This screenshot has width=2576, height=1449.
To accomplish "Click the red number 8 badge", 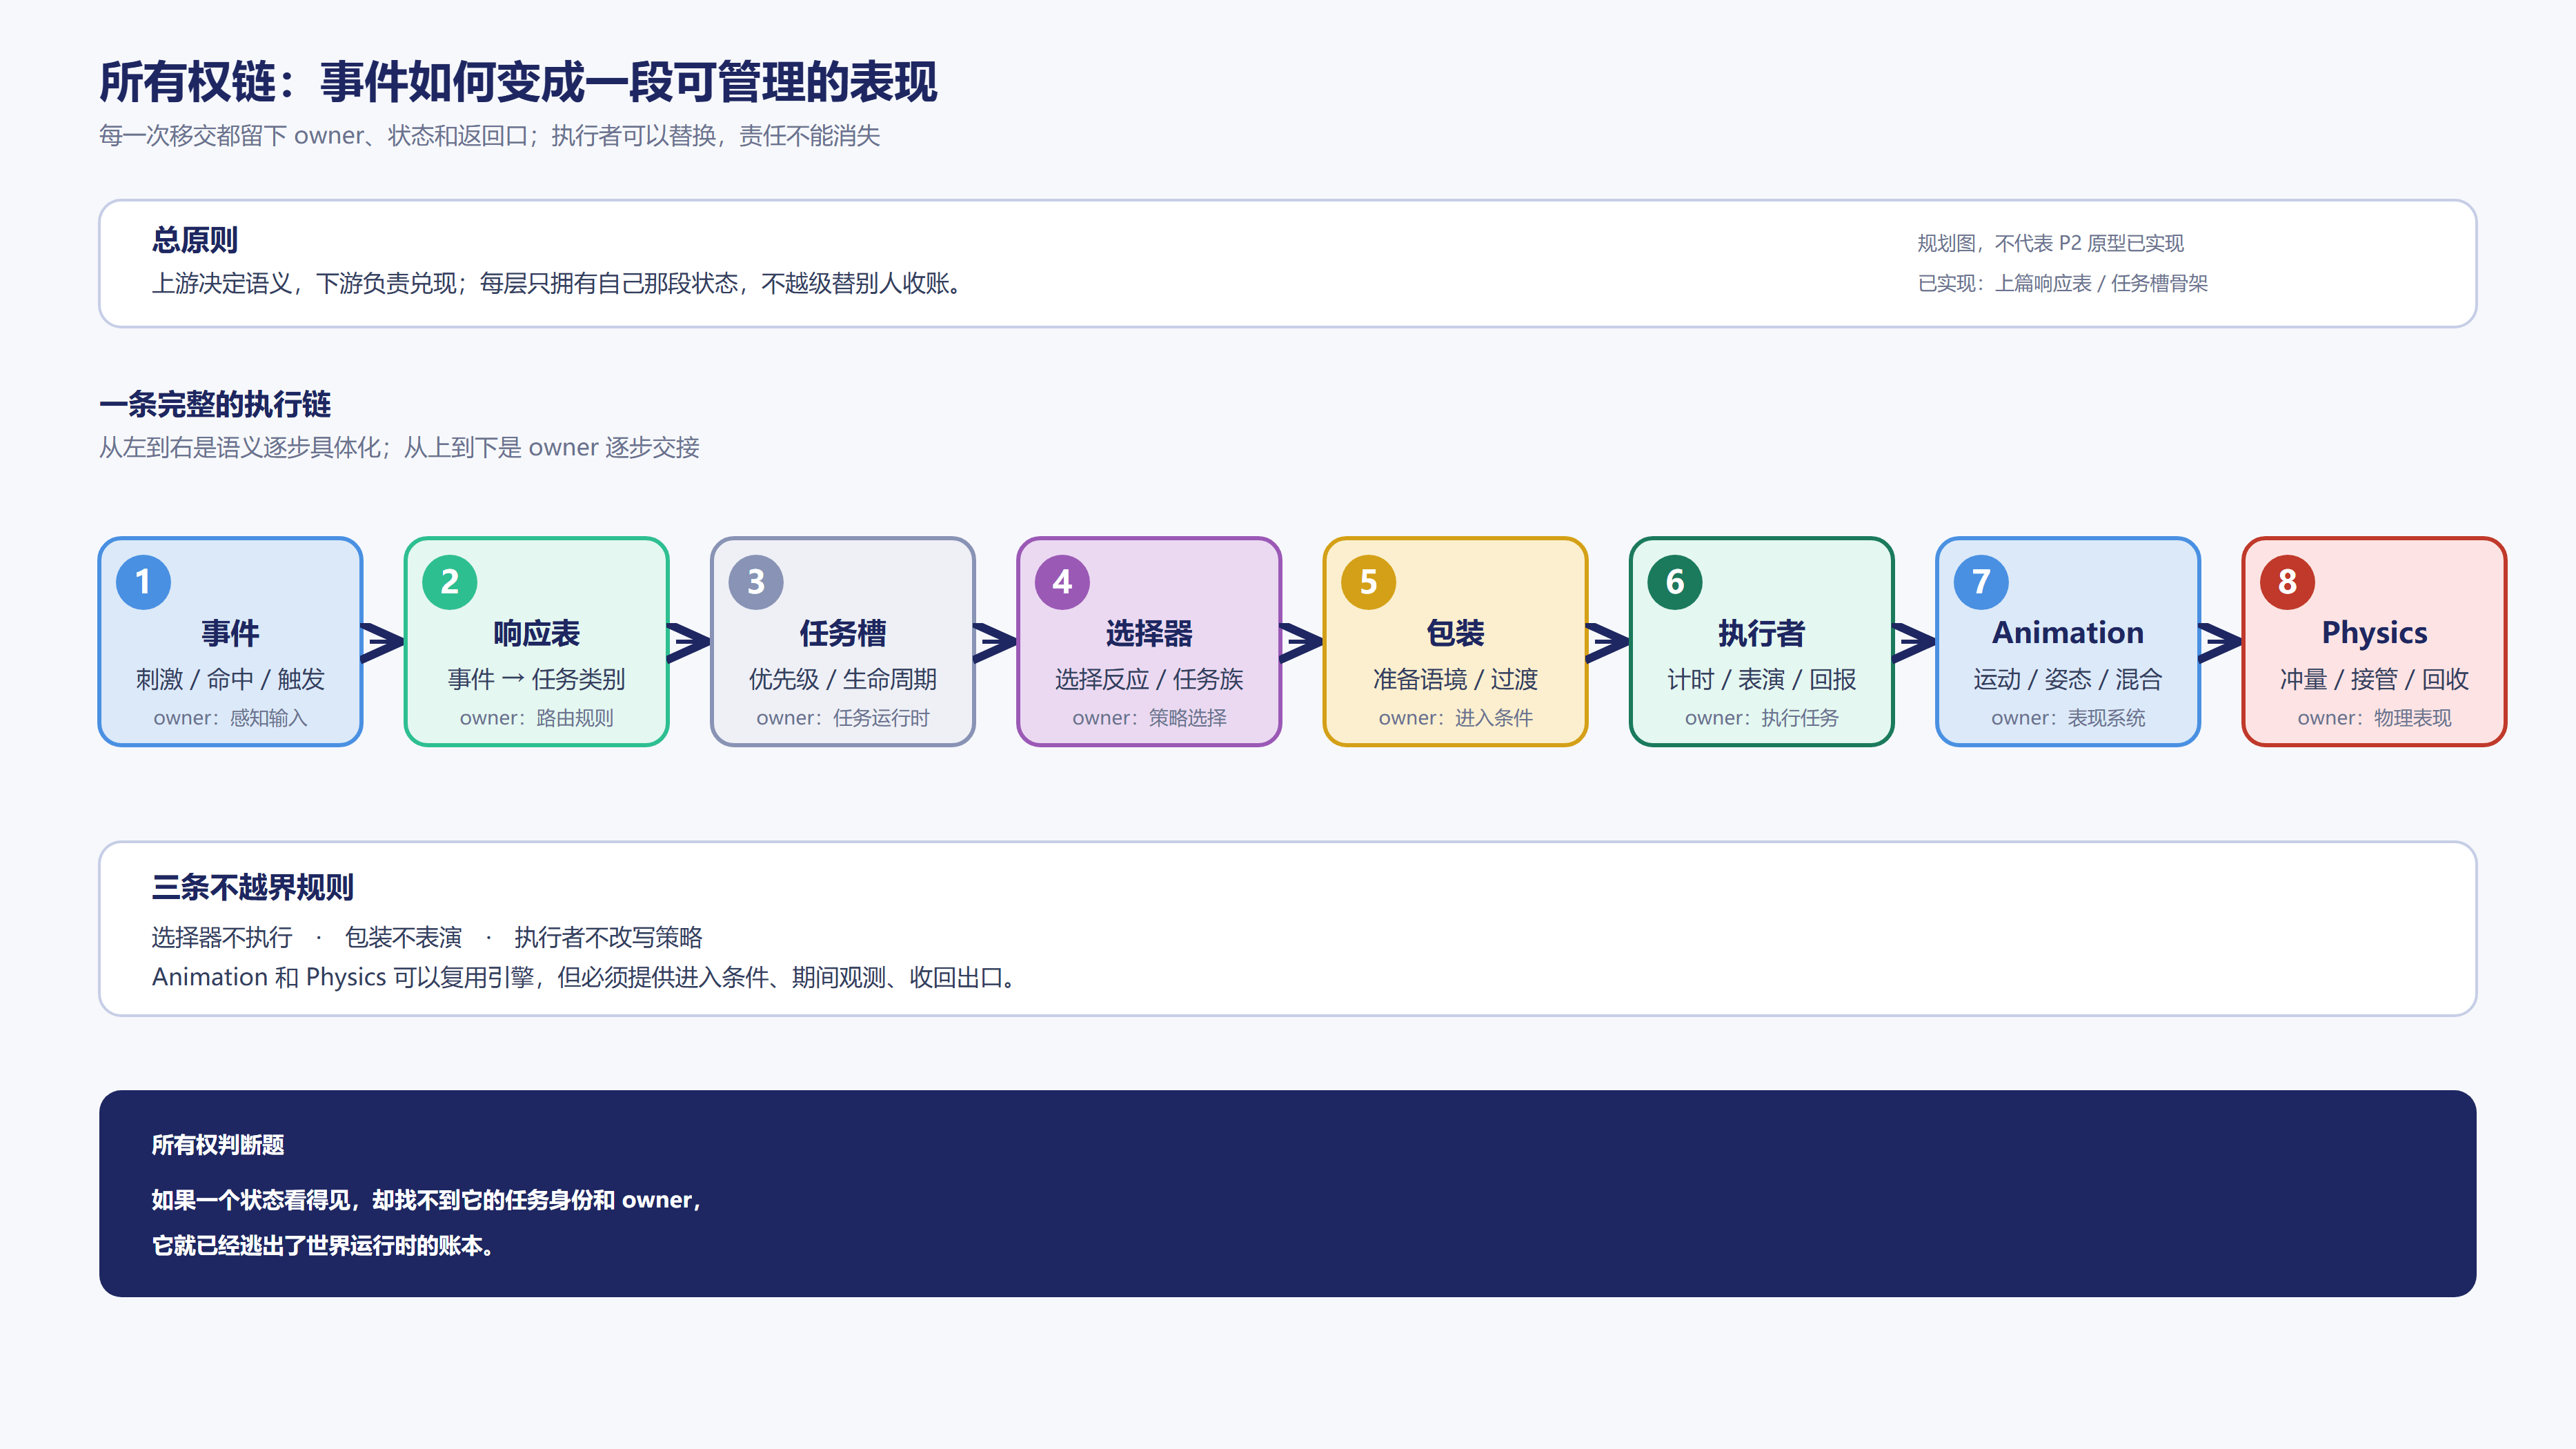I will [x=2287, y=582].
